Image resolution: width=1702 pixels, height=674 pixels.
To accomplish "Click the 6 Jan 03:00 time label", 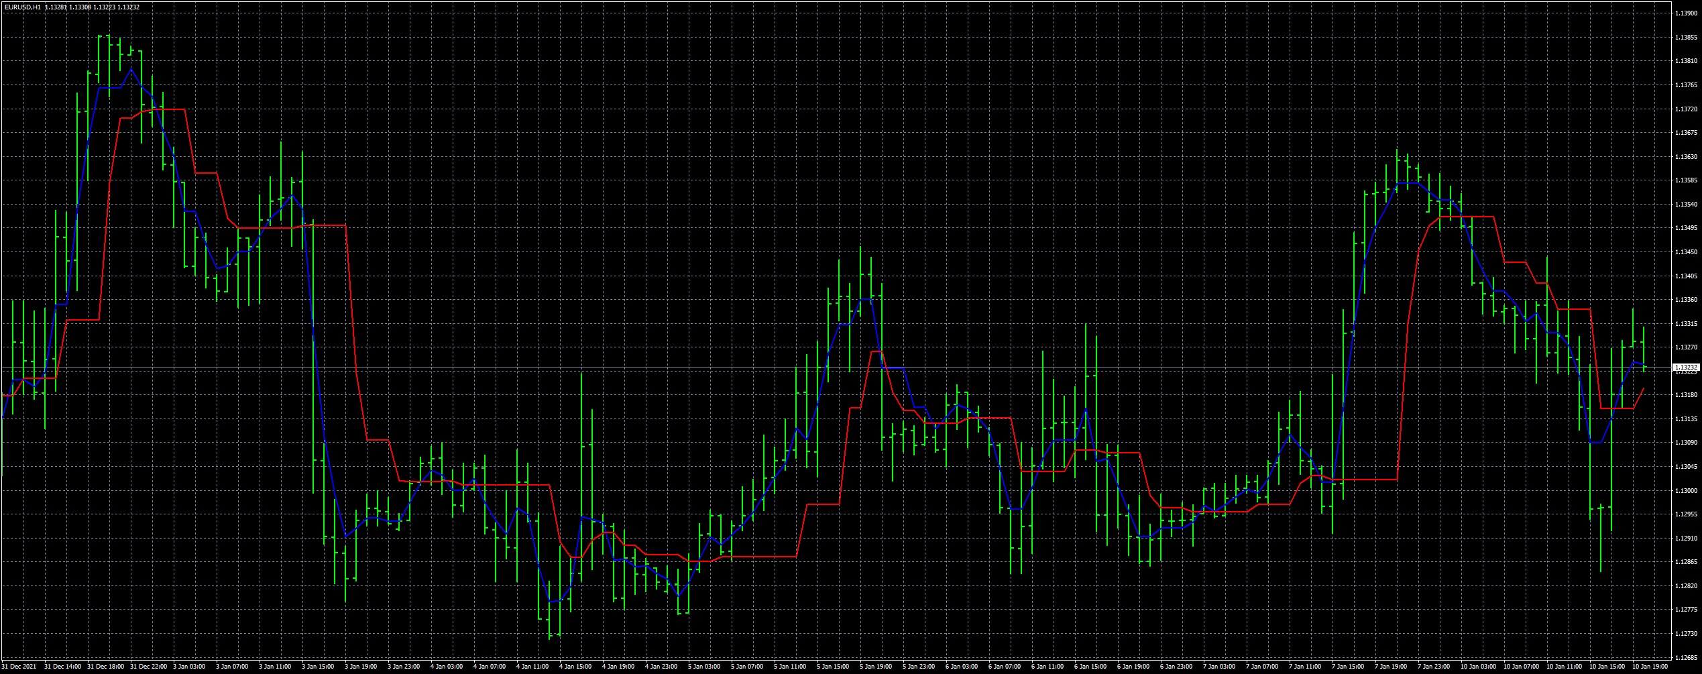I will tap(962, 667).
